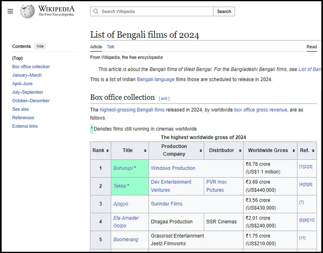This screenshot has height=253, width=323.
Task: Select the Dhagaa Production cell
Action: coord(176,222)
